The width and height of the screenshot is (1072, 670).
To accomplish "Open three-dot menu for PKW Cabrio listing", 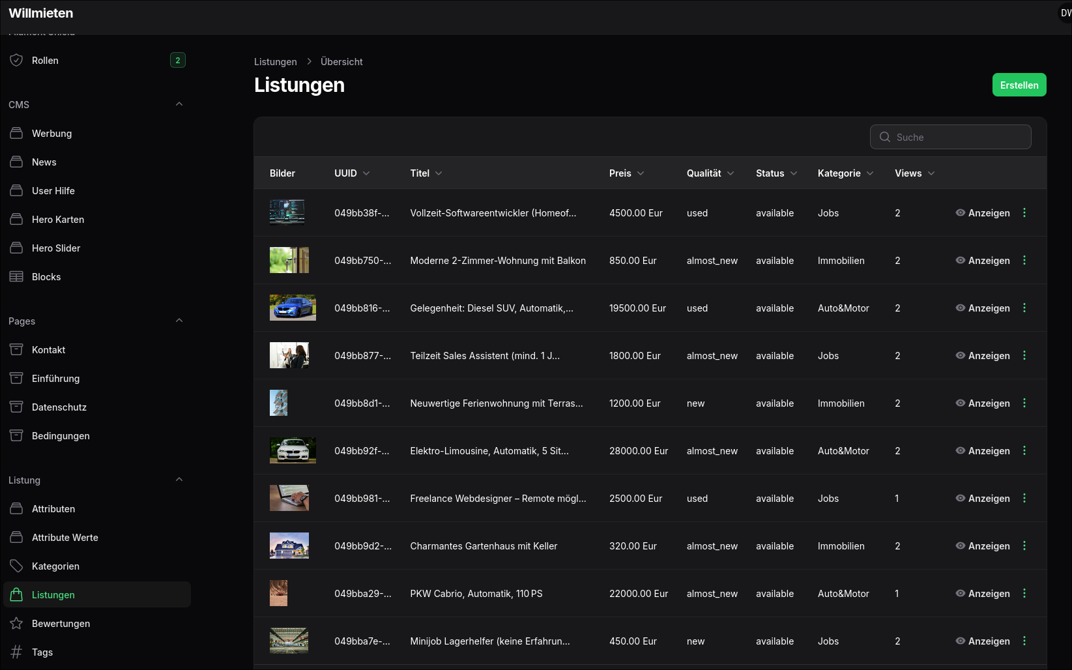I will (1024, 594).
